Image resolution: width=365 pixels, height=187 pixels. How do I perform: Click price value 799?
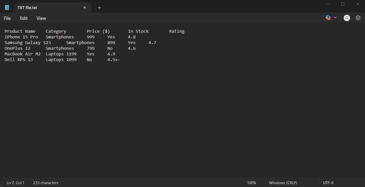(91, 48)
